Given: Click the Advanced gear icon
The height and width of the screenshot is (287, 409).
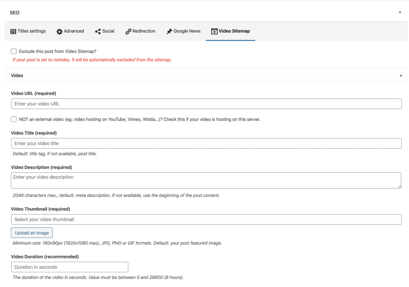Looking at the screenshot, I should coord(59,31).
